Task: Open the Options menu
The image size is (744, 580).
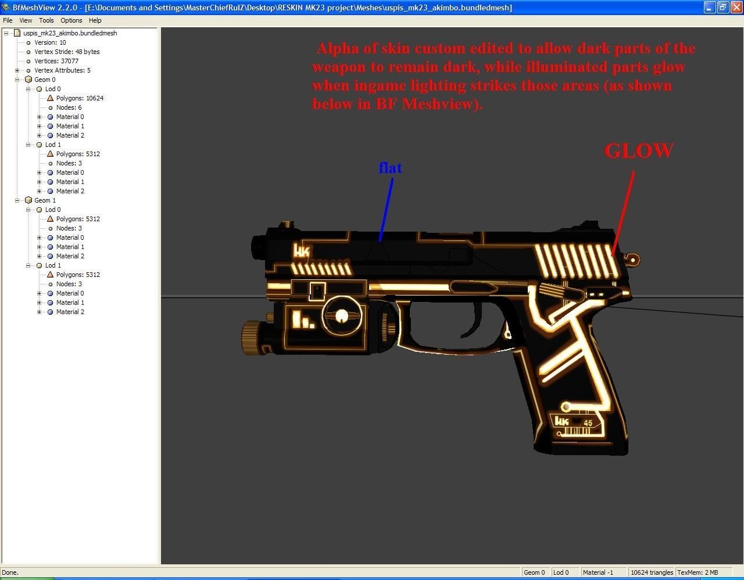Action: 71,20
